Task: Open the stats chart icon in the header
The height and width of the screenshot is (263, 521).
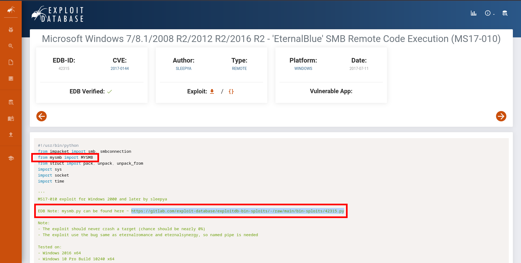Action: (x=474, y=13)
